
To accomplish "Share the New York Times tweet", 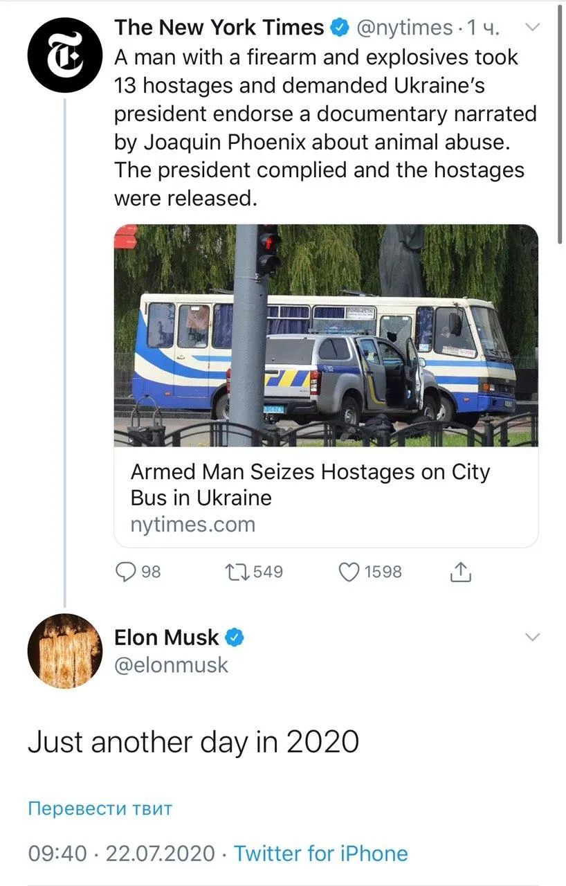I will [460, 572].
